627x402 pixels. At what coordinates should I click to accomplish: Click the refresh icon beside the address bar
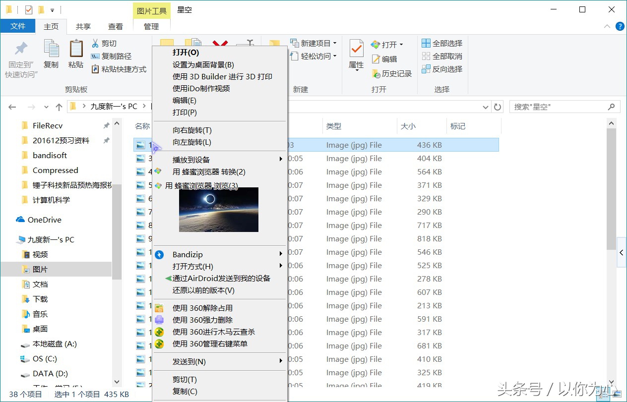point(498,106)
